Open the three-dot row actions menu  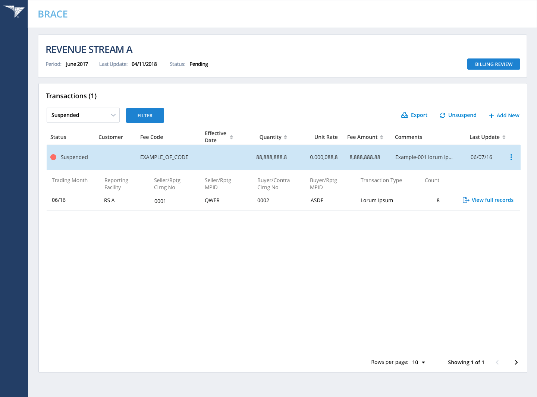511,157
